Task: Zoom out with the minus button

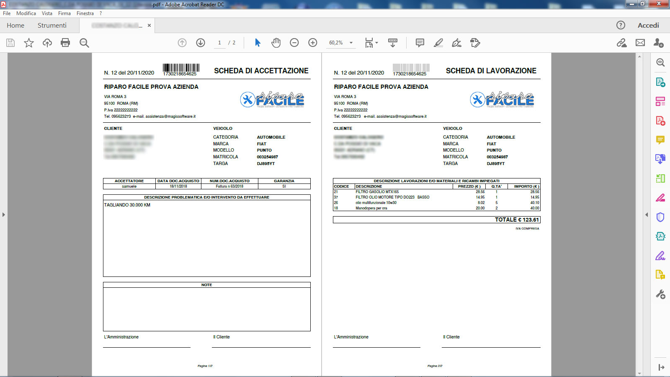Action: pos(294,43)
